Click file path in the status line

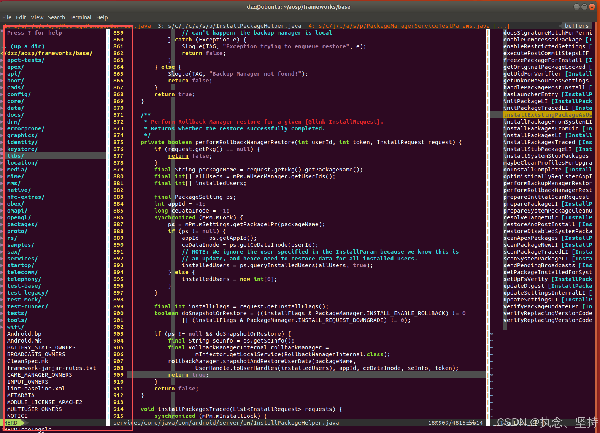click(226, 423)
